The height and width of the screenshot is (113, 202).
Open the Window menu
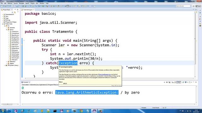[42, 3]
